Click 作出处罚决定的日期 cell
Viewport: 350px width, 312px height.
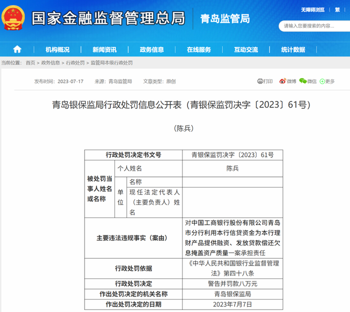click(x=133, y=304)
